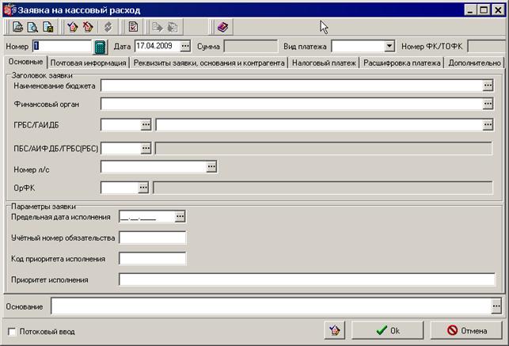Viewport: 509px width, 346px height.
Task: Click the Код приоритета исполнения field
Action: (153, 259)
